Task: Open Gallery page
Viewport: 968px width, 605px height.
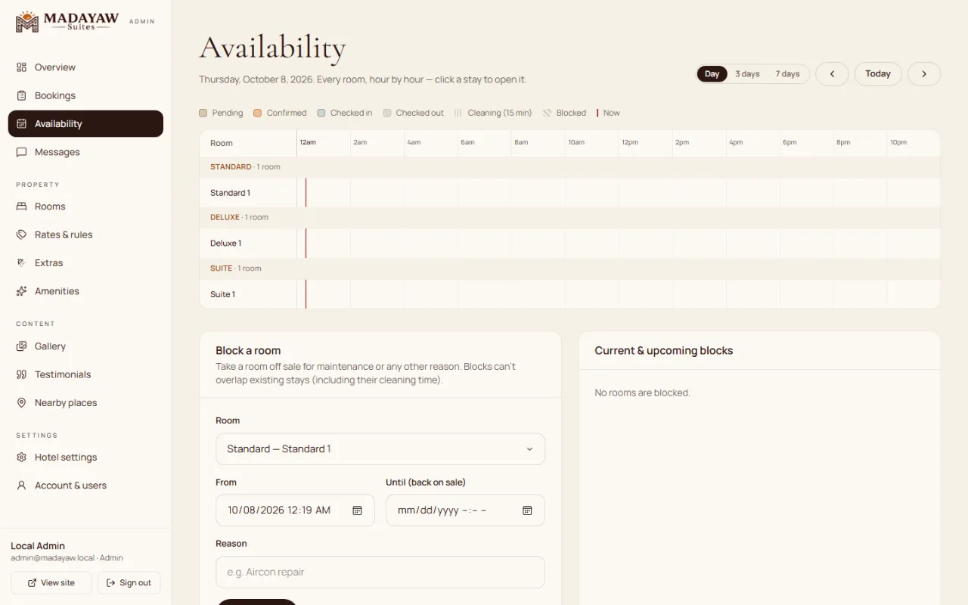Action: (x=85, y=346)
